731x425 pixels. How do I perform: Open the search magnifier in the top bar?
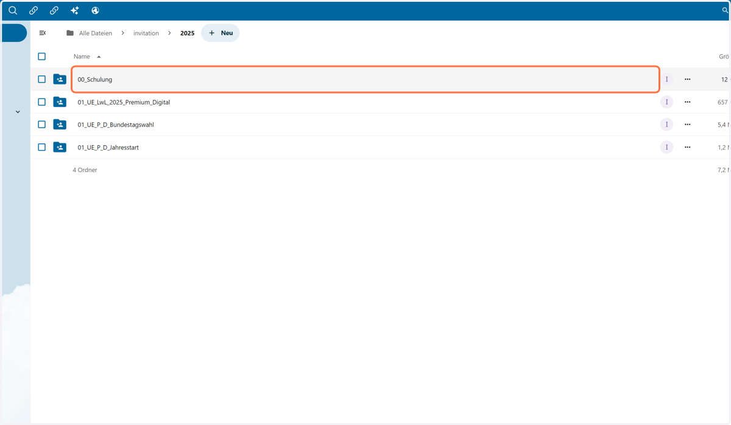[13, 10]
